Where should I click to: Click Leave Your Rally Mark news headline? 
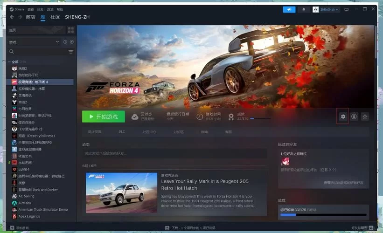[x=205, y=185]
